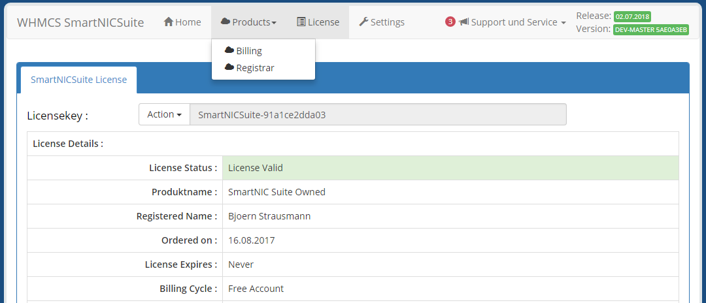Open Settings in the navbar
Image resolution: width=706 pixels, height=303 pixels.
click(x=382, y=22)
